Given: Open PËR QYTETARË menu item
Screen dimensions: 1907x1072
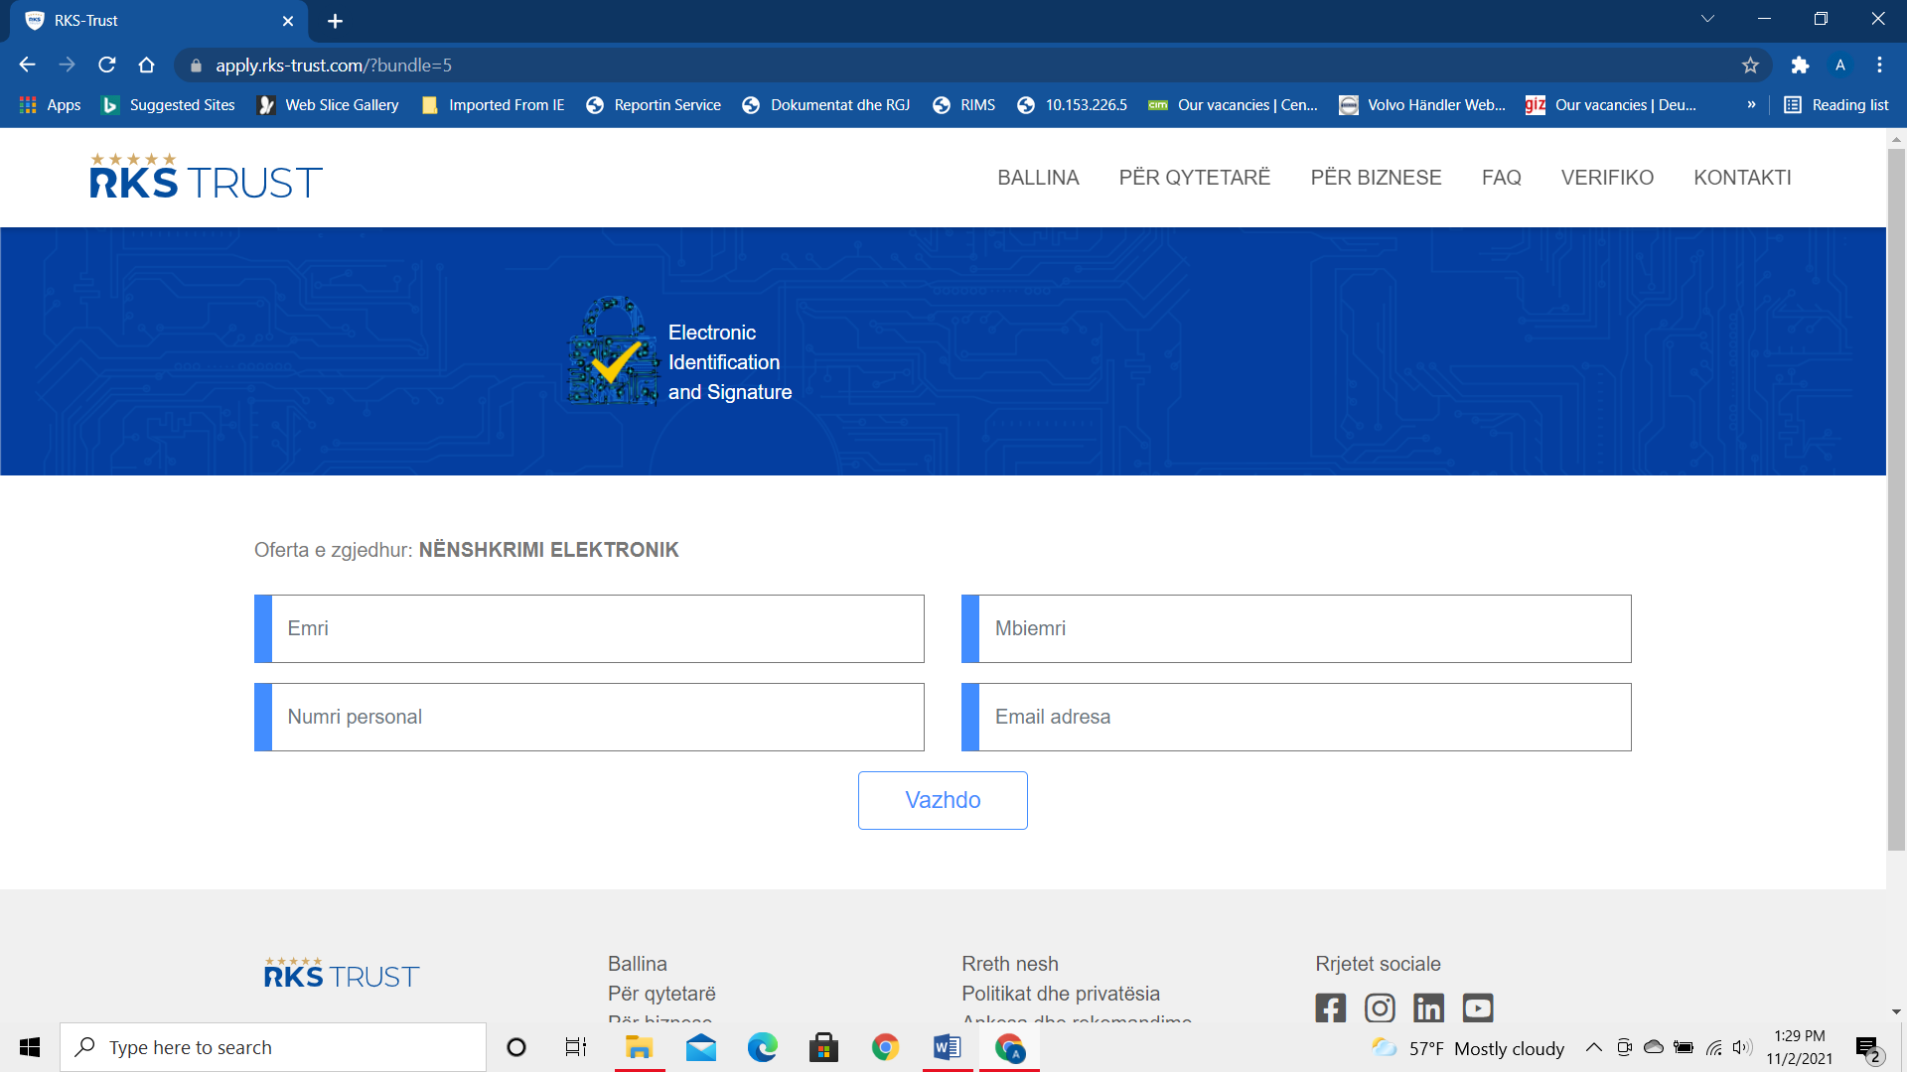Looking at the screenshot, I should tap(1195, 178).
